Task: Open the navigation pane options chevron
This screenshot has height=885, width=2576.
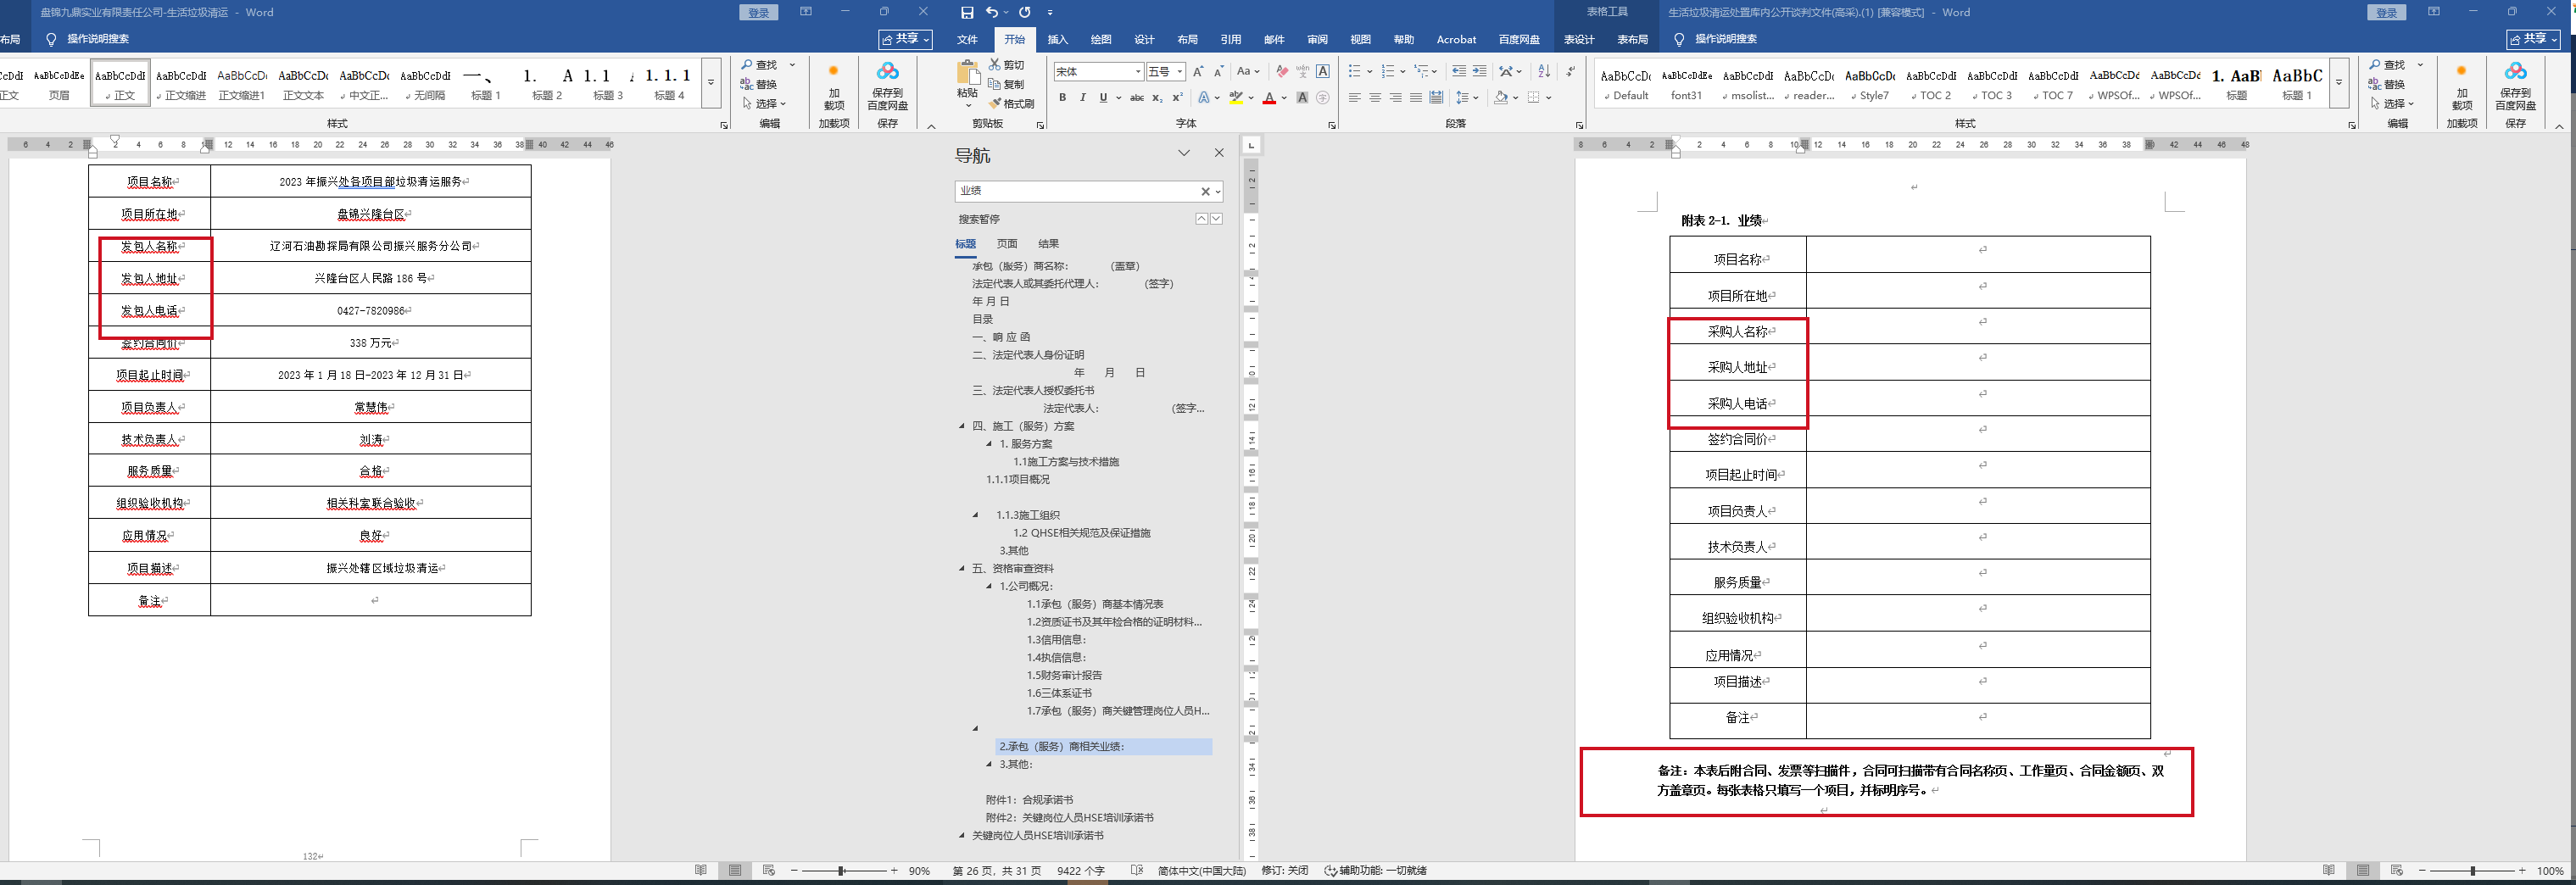Action: [x=1184, y=154]
